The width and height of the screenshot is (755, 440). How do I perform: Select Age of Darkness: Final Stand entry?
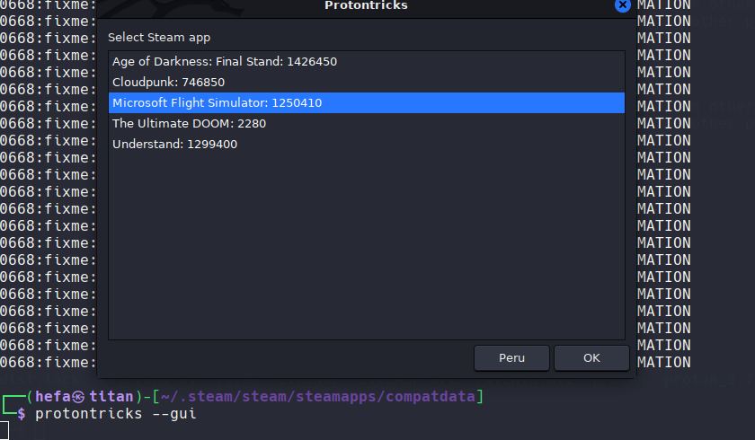tap(367, 62)
